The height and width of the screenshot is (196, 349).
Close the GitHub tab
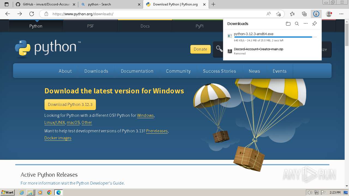(74, 4)
